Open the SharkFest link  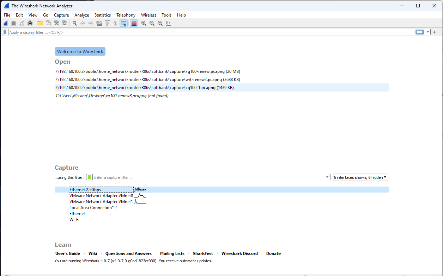(x=203, y=253)
